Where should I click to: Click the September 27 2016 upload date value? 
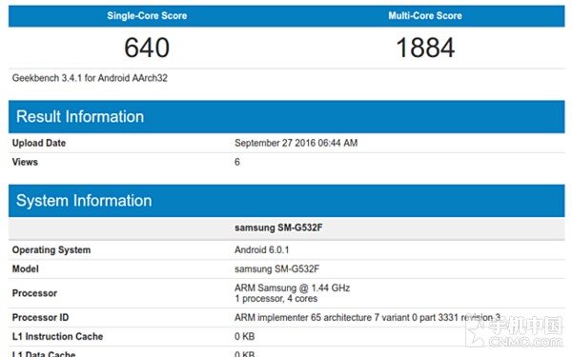coord(296,143)
